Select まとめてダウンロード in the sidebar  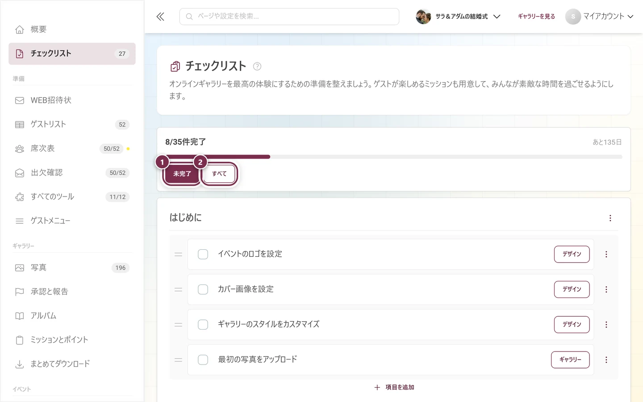pyautogui.click(x=72, y=364)
